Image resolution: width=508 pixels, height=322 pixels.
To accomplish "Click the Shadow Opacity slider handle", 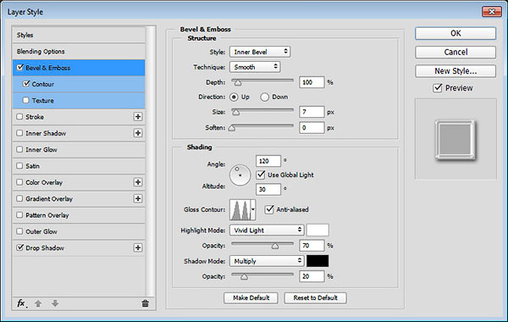I will click(244, 276).
